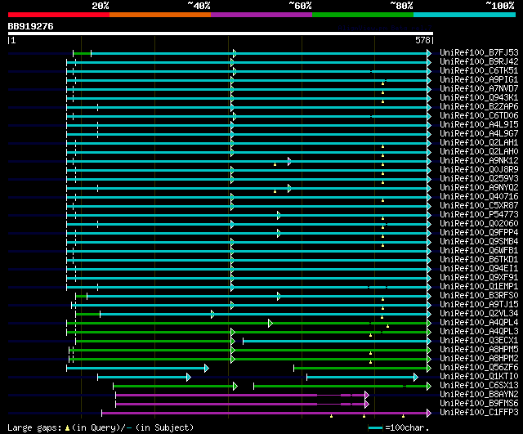Click the UniRef100_A9TJ15 label
523x434 pixels.
click(x=479, y=305)
